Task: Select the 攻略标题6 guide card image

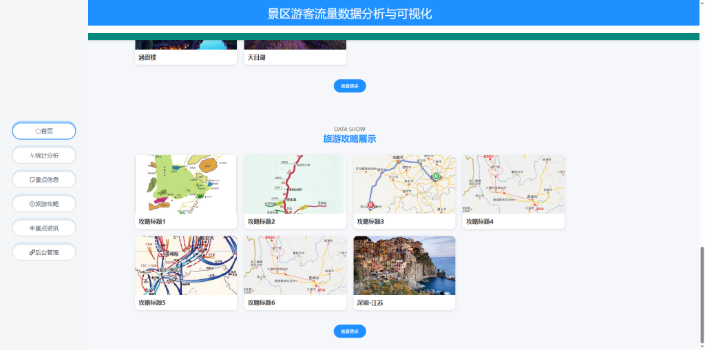Action: [x=295, y=265]
